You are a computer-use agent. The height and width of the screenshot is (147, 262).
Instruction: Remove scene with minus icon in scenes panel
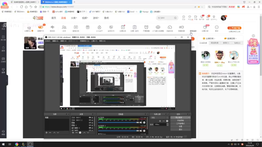tap(50, 133)
